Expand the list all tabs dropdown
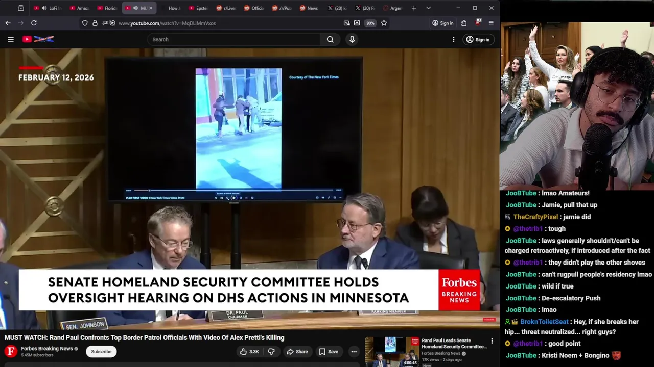The height and width of the screenshot is (367, 654). pyautogui.click(x=428, y=8)
